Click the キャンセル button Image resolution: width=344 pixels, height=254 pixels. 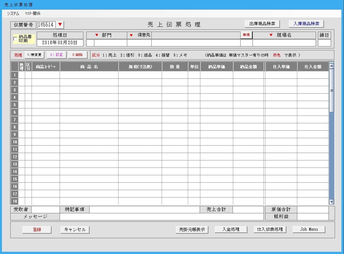tap(75, 229)
